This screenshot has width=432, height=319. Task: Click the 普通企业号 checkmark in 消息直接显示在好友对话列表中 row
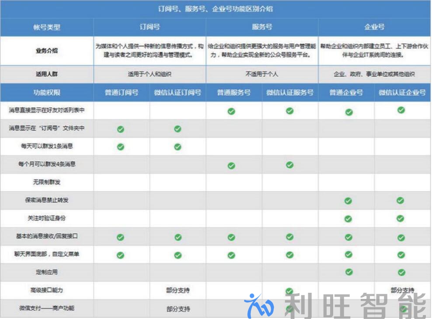coord(349,112)
